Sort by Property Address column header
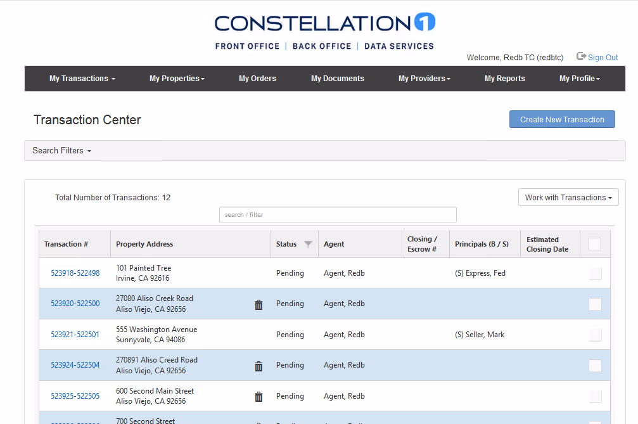Viewport: 638px width, 424px height. [144, 244]
